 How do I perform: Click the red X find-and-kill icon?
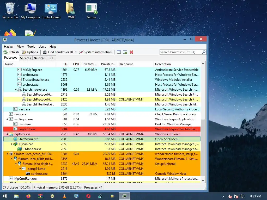(x=131, y=52)
